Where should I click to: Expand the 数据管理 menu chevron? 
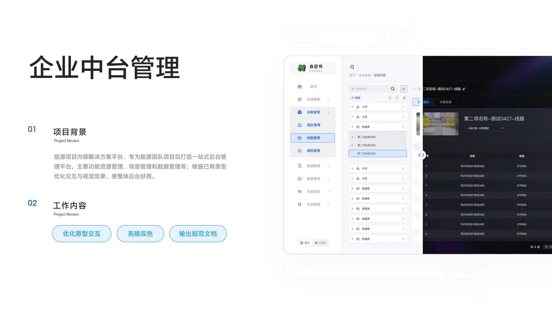tap(328, 166)
